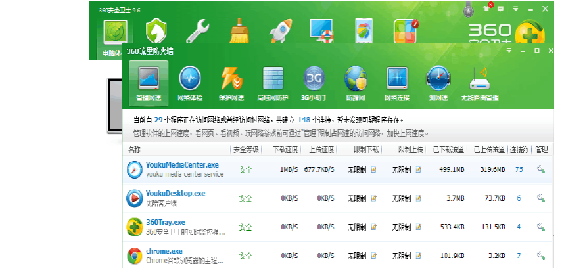The image size is (587, 268).
Task: Select the 360Tray.exe process name
Action: [x=166, y=222]
